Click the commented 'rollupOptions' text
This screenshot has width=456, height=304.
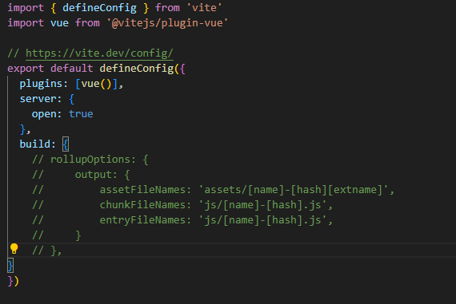[x=90, y=160]
